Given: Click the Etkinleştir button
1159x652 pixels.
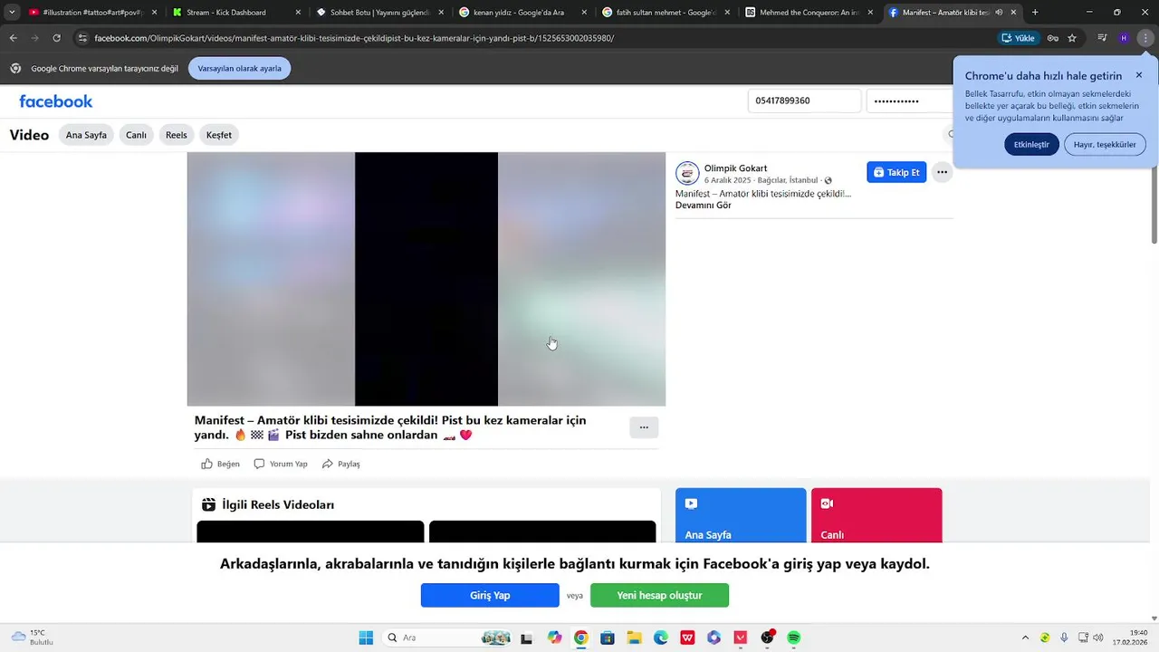Looking at the screenshot, I should [1031, 144].
